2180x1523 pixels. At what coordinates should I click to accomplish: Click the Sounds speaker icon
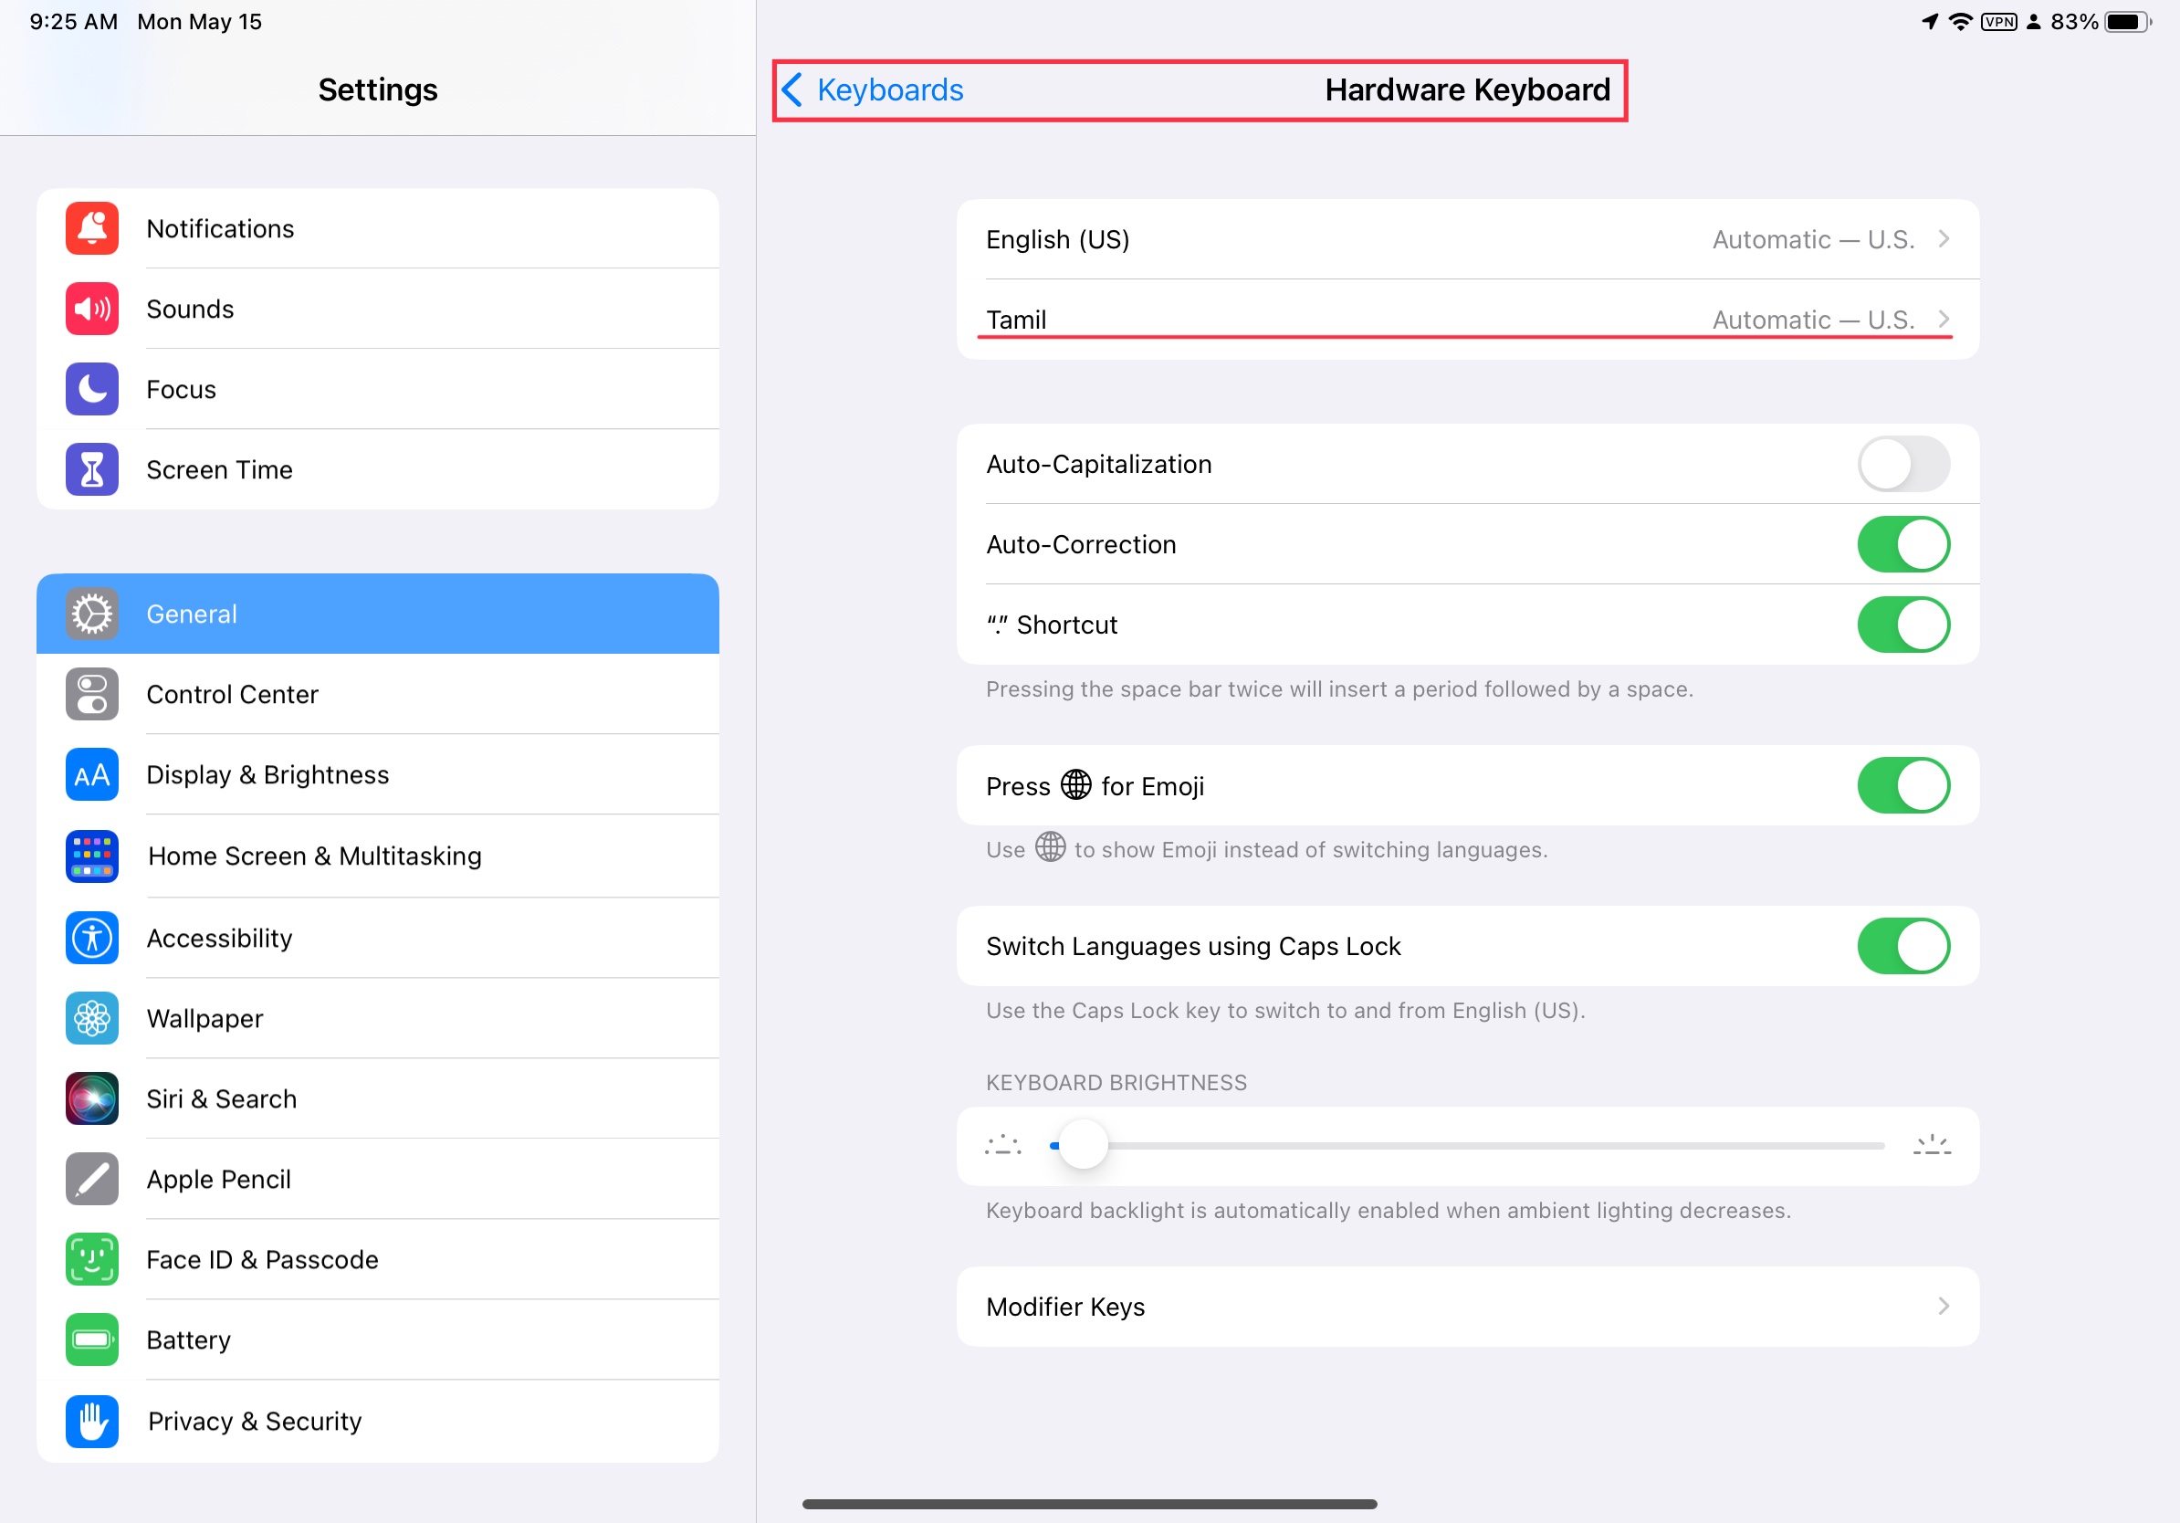tap(92, 309)
